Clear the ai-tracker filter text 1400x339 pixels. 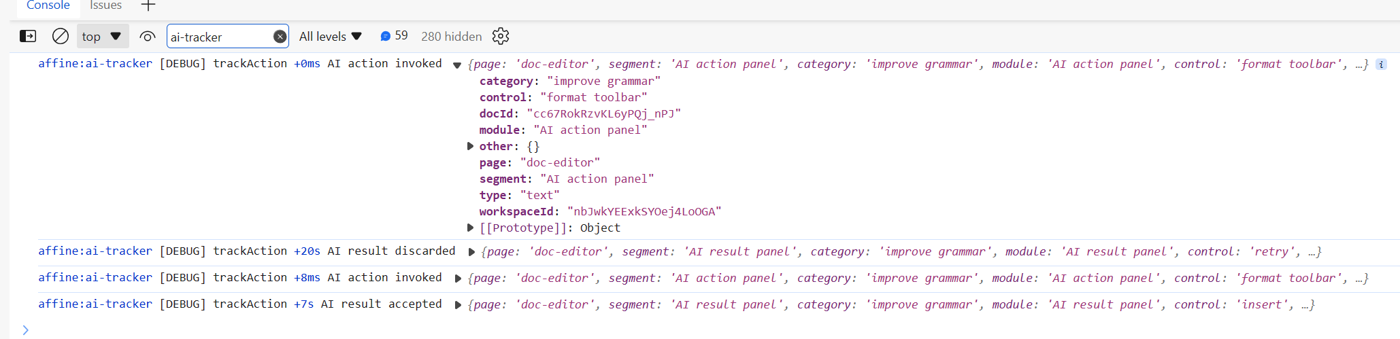point(280,37)
